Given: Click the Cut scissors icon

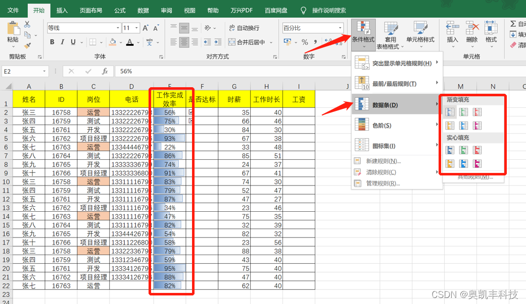Looking at the screenshot, I should click(x=27, y=24).
